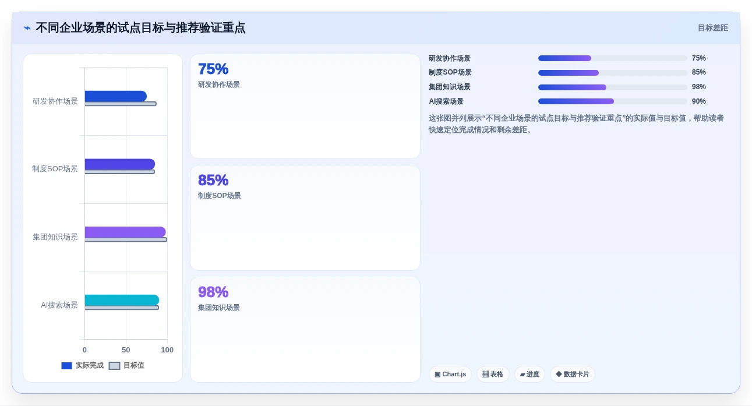
Task: Click the AI搜索场景 progress bar at 90%
Action: click(613, 101)
